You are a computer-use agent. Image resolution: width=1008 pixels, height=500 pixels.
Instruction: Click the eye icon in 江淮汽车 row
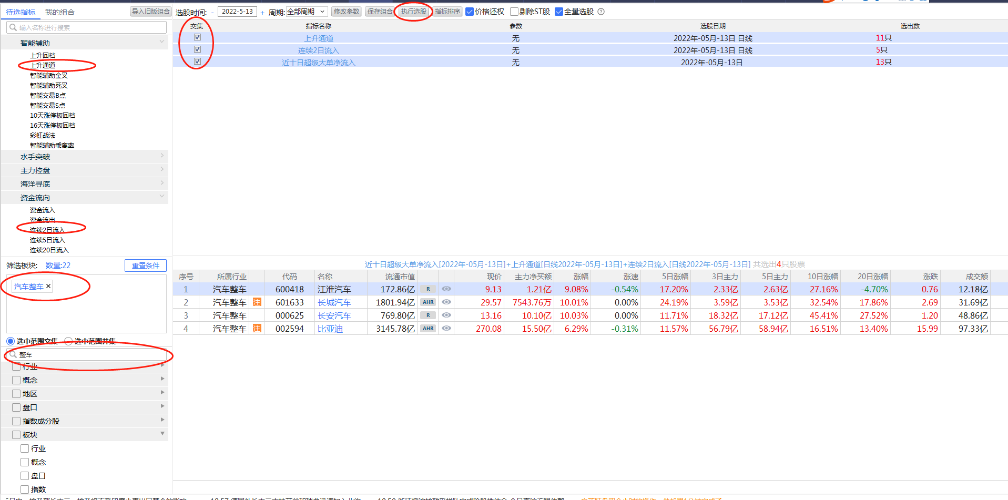[446, 289]
